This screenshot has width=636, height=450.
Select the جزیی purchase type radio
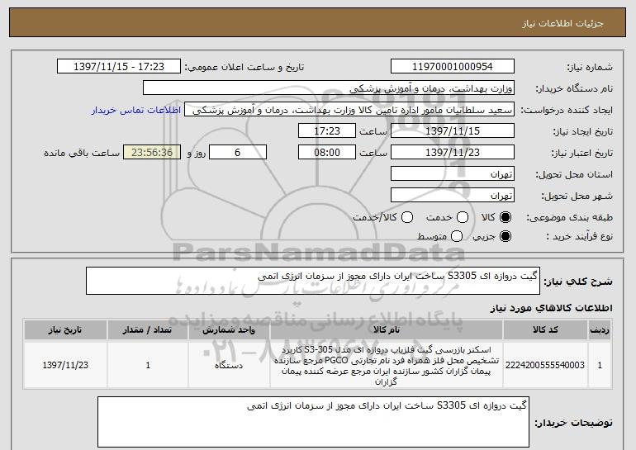point(505,236)
